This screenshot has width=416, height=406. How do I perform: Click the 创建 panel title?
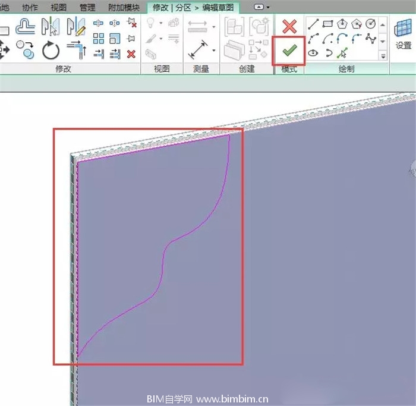point(247,69)
